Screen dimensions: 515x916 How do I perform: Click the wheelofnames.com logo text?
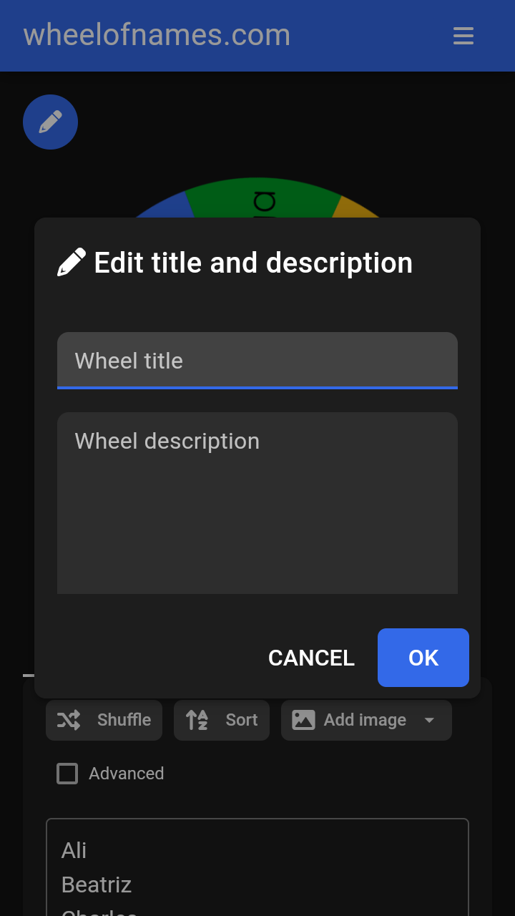tap(157, 34)
